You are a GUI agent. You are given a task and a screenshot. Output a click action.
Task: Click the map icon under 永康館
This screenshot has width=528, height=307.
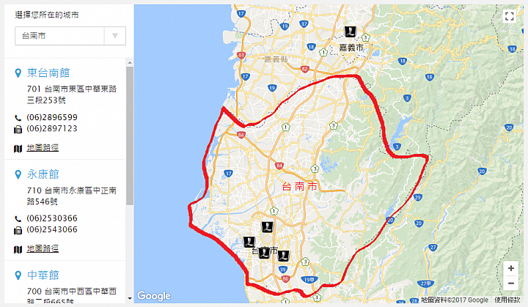18,249
